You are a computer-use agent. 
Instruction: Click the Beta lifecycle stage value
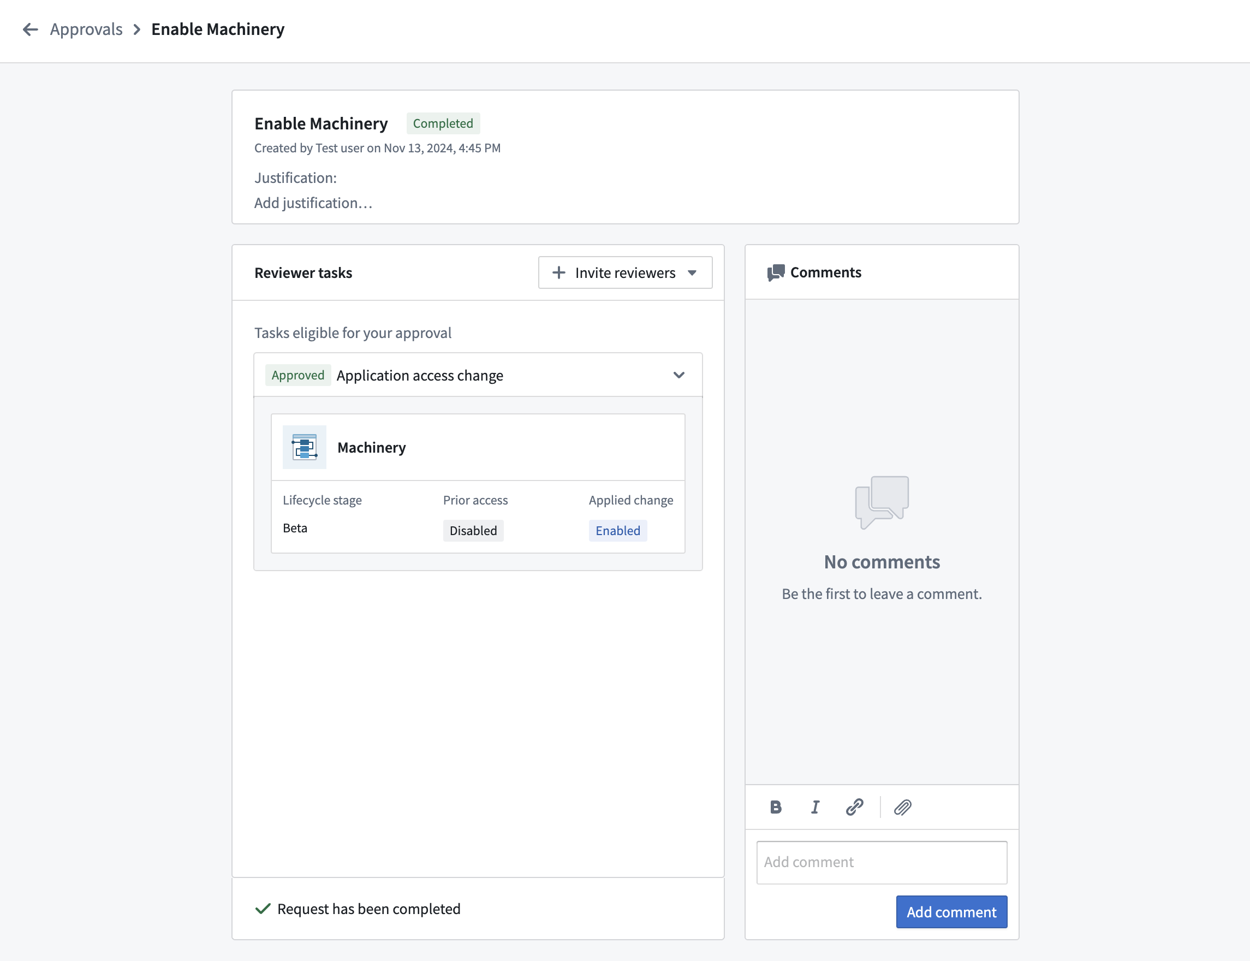[x=295, y=528]
